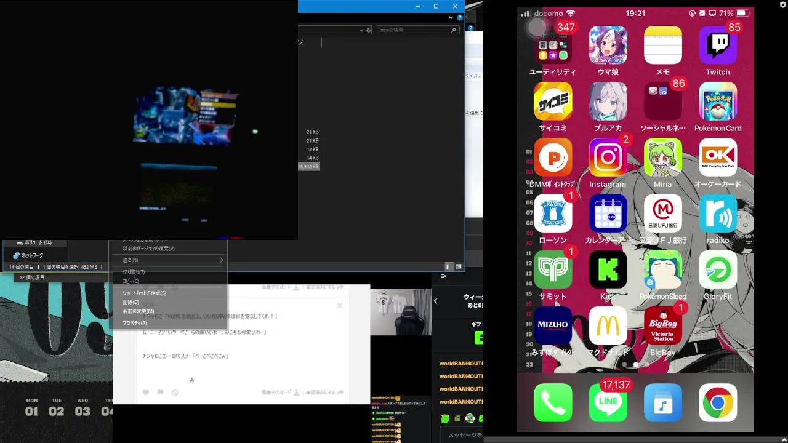Switch Explorer to large icons view
788x443 pixels.
click(458, 266)
